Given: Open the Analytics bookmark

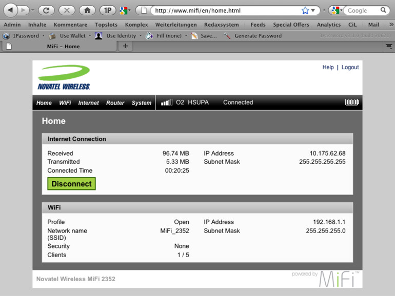Looking at the screenshot, I should click(329, 25).
